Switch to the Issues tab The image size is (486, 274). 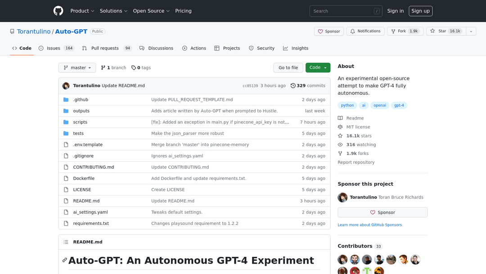pos(56,48)
